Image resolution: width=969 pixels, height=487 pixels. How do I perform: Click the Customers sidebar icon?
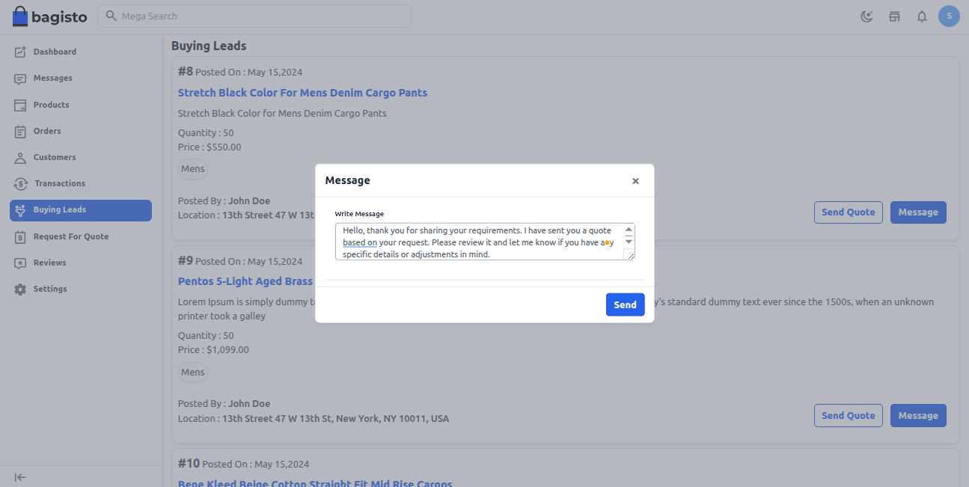[21, 157]
